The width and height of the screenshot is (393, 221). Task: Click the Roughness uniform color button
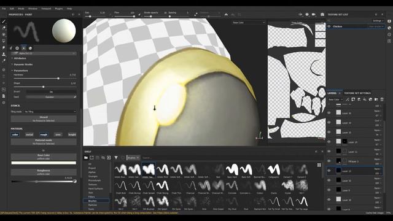[x=44, y=172]
